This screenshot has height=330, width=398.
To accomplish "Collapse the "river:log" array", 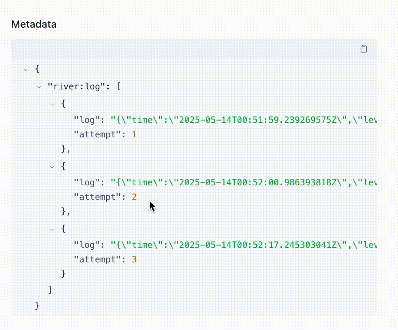I will tap(39, 87).
